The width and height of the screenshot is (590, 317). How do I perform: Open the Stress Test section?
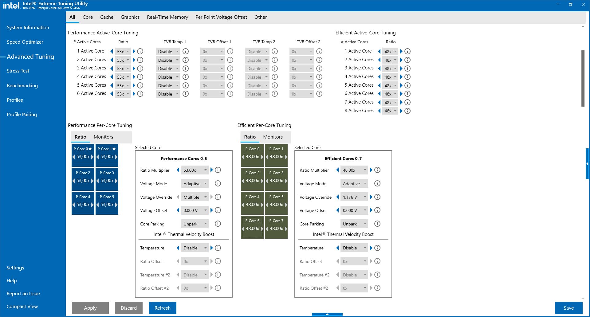18,71
